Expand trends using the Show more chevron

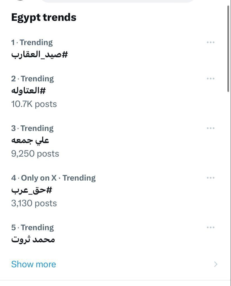click(x=216, y=264)
